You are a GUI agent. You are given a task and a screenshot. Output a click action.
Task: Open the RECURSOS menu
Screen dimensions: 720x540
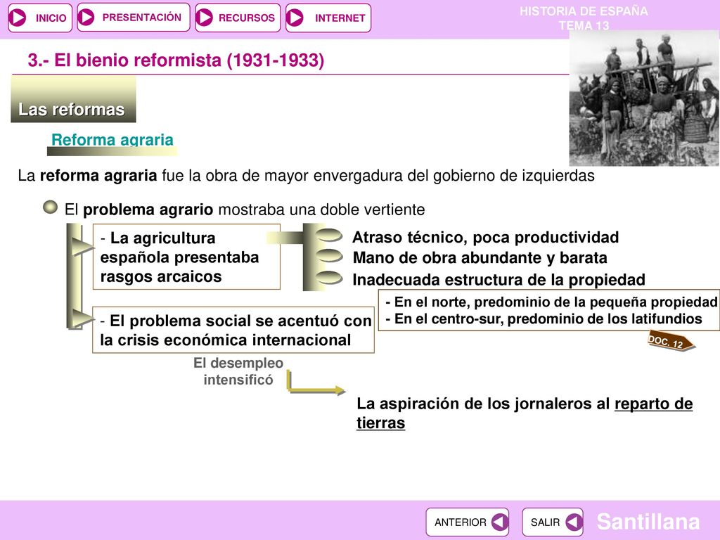coord(238,18)
